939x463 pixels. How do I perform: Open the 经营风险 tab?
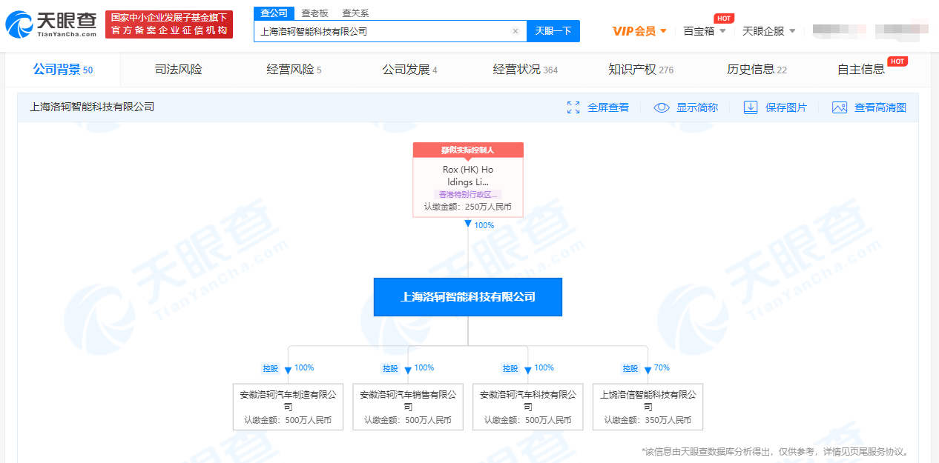point(294,70)
